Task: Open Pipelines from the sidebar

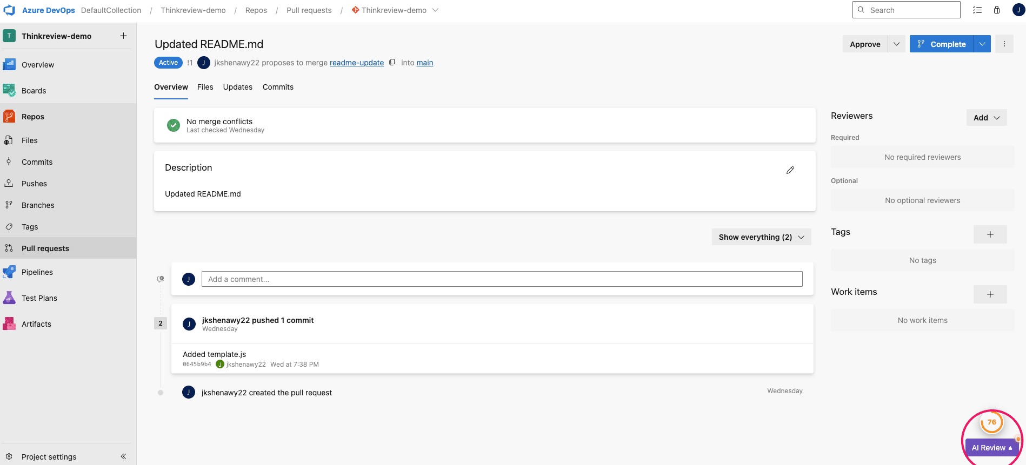Action: point(37,272)
